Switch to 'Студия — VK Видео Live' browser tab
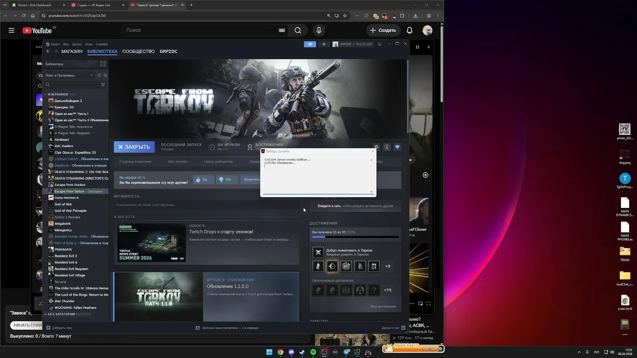 pyautogui.click(x=97, y=5)
